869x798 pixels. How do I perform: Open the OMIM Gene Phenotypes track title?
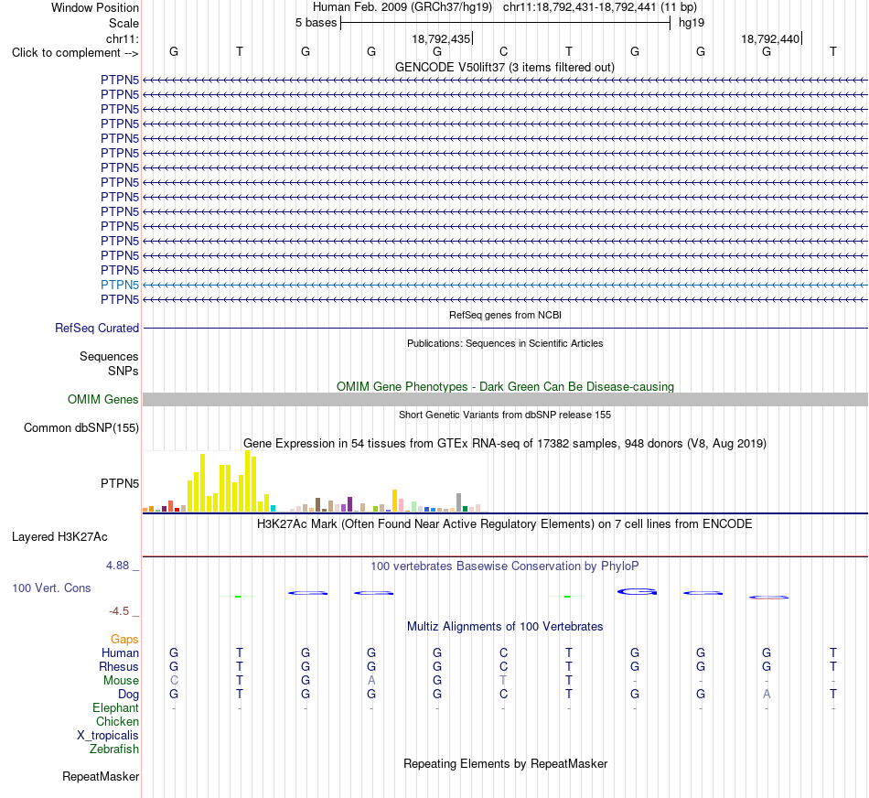point(505,386)
